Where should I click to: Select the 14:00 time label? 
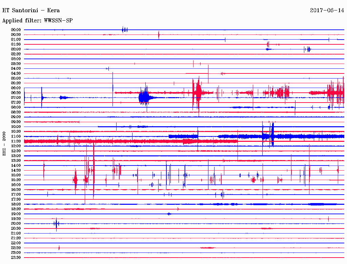[16, 166]
